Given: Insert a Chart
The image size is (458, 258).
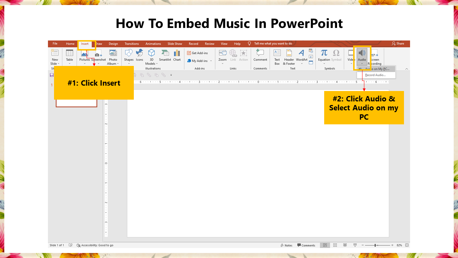Looking at the screenshot, I should pyautogui.click(x=177, y=55).
